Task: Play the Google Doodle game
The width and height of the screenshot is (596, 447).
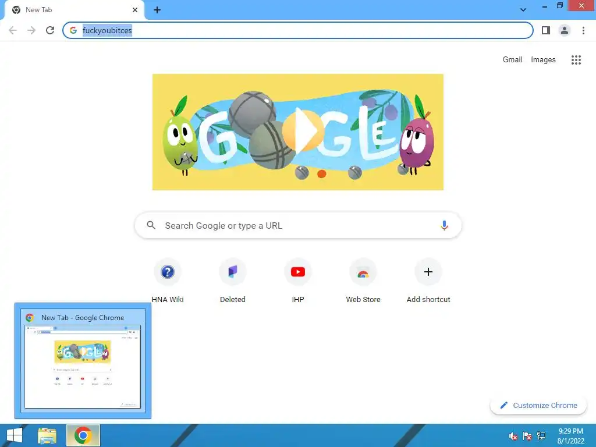Action: 303,131
